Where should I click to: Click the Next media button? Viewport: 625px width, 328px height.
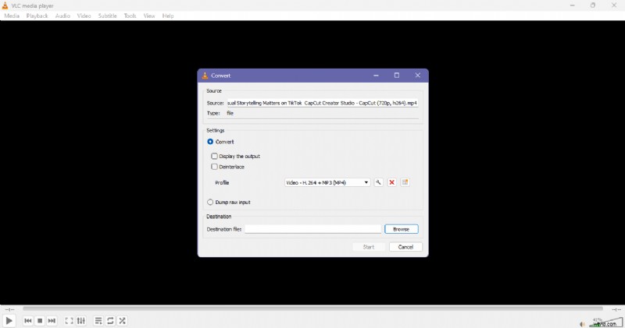click(x=52, y=320)
